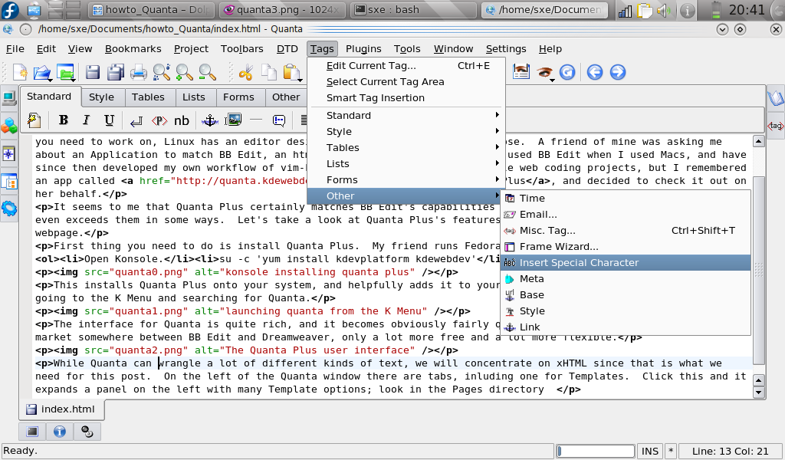
Task: Select the index.html document tab
Action: 61,409
